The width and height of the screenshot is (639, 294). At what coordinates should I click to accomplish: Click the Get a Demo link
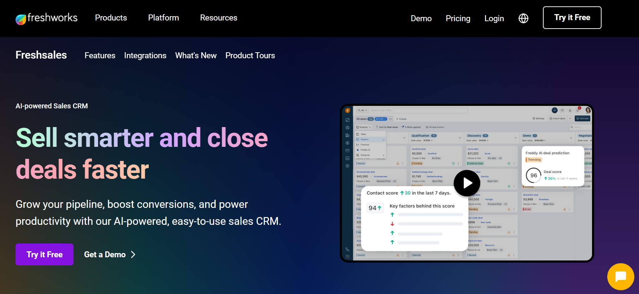coord(110,254)
